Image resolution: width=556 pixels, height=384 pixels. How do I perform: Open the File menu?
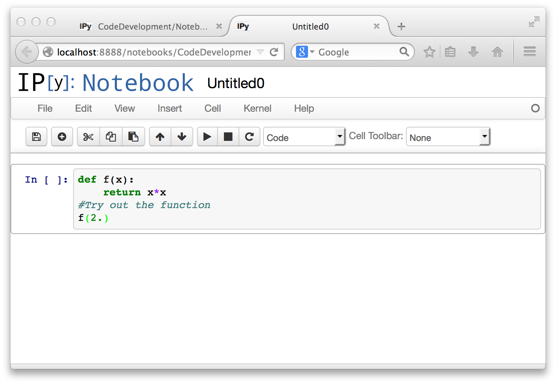[x=45, y=109]
